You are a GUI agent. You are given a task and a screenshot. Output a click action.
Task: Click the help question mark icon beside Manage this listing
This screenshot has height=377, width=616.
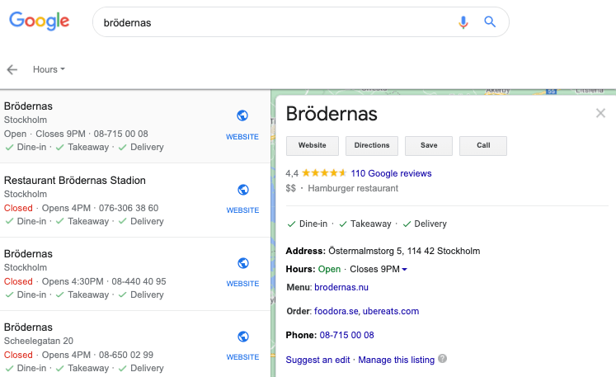click(442, 359)
